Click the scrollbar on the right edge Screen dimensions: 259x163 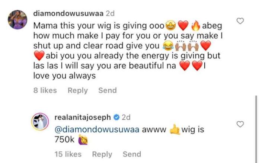[256, 129]
